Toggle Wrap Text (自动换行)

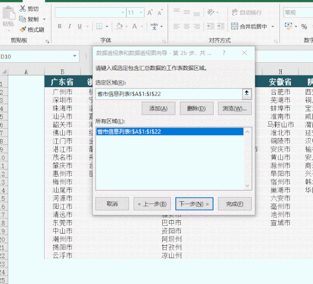(x=246, y=12)
